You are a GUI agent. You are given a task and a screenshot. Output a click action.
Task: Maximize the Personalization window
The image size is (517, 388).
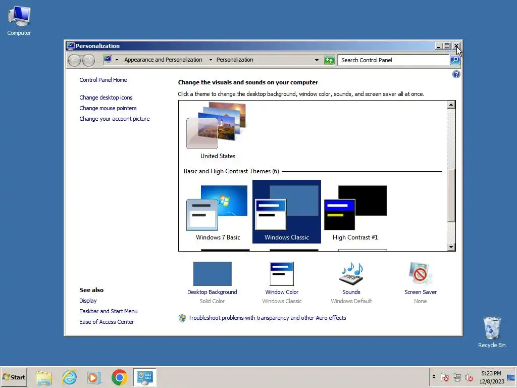447,46
